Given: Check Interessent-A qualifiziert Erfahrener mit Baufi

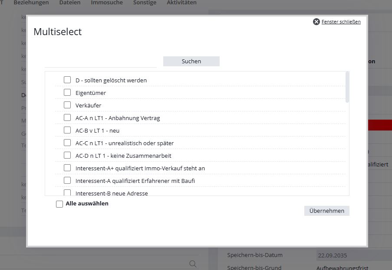Looking at the screenshot, I should (67, 180).
